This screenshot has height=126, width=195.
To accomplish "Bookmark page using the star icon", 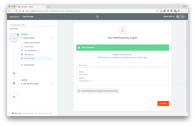I will tap(157, 11).
